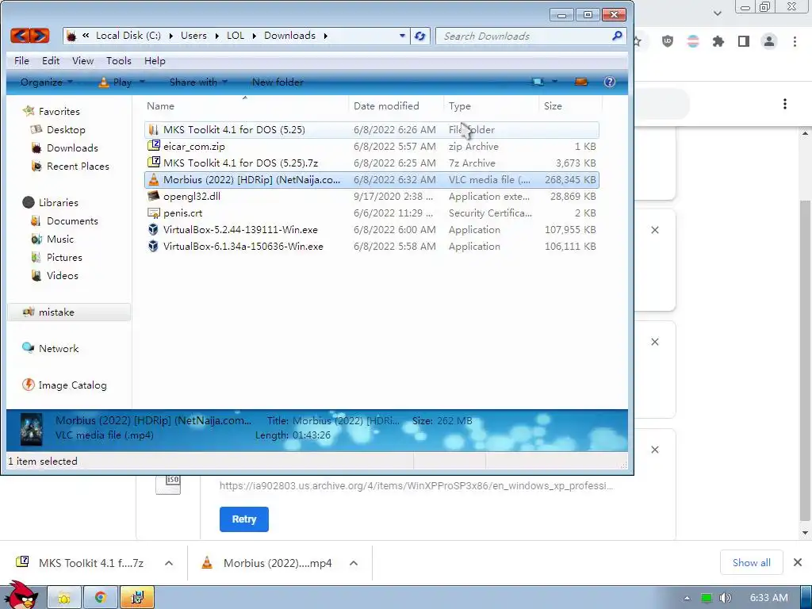812x609 pixels.
Task: Select Desktop under Favorites
Action: tap(66, 129)
